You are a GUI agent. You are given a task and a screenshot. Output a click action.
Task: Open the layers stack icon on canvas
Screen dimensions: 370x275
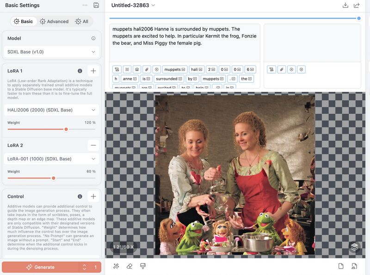[x=354, y=247]
